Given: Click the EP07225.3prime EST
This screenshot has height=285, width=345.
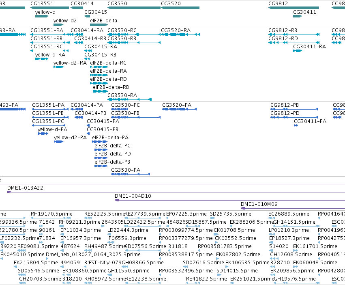Looking at the screenshot, I should click(x=168, y=218).
